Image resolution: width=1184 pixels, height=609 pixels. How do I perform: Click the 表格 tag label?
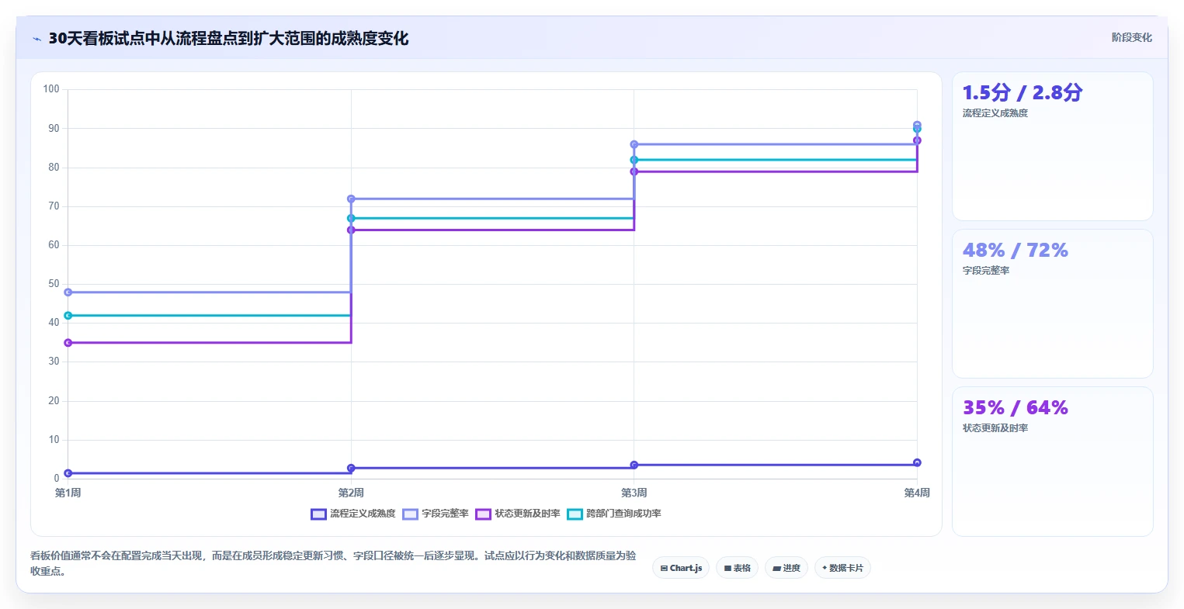pyautogui.click(x=742, y=569)
